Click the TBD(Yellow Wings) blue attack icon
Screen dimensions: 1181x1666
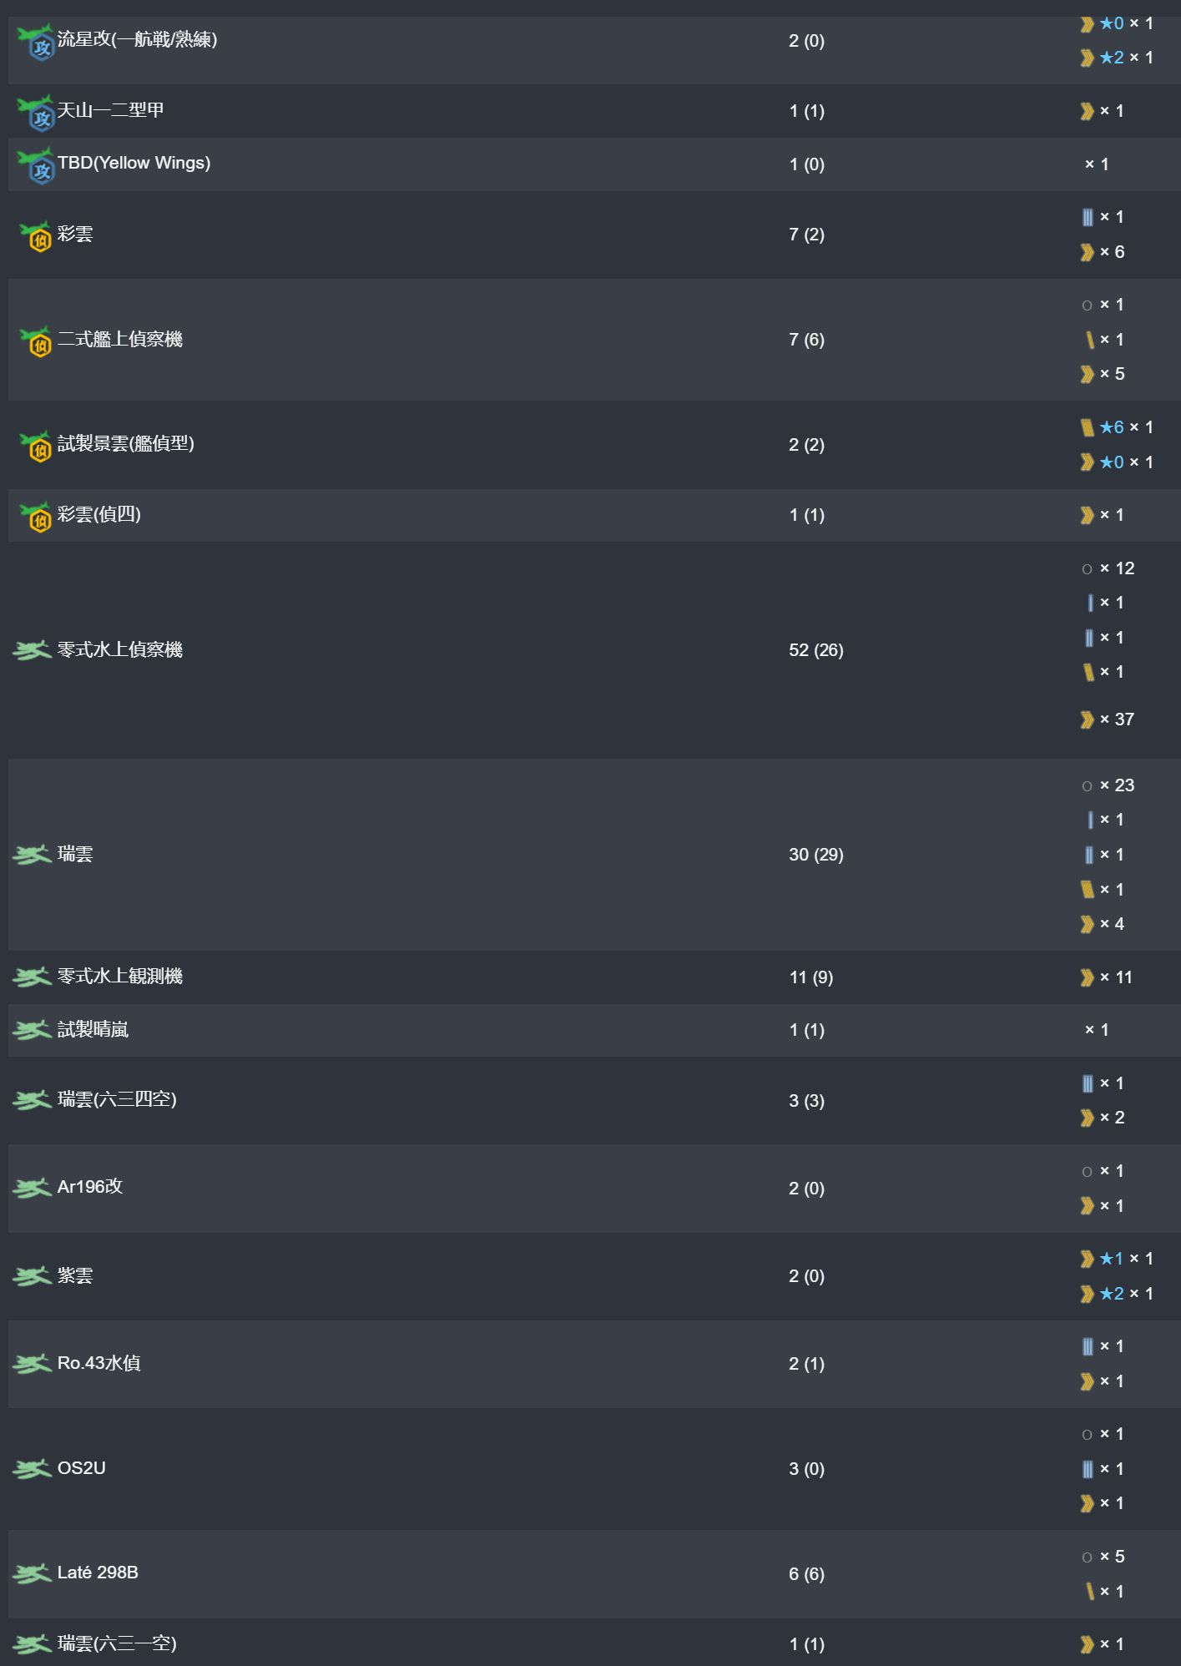(36, 164)
